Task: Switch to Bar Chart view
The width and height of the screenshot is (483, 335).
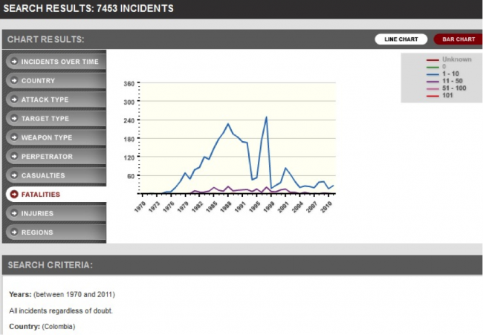Action: click(x=458, y=39)
